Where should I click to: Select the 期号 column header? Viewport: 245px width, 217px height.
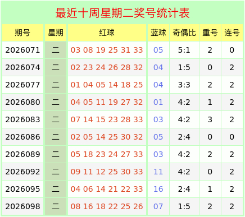tap(22, 33)
